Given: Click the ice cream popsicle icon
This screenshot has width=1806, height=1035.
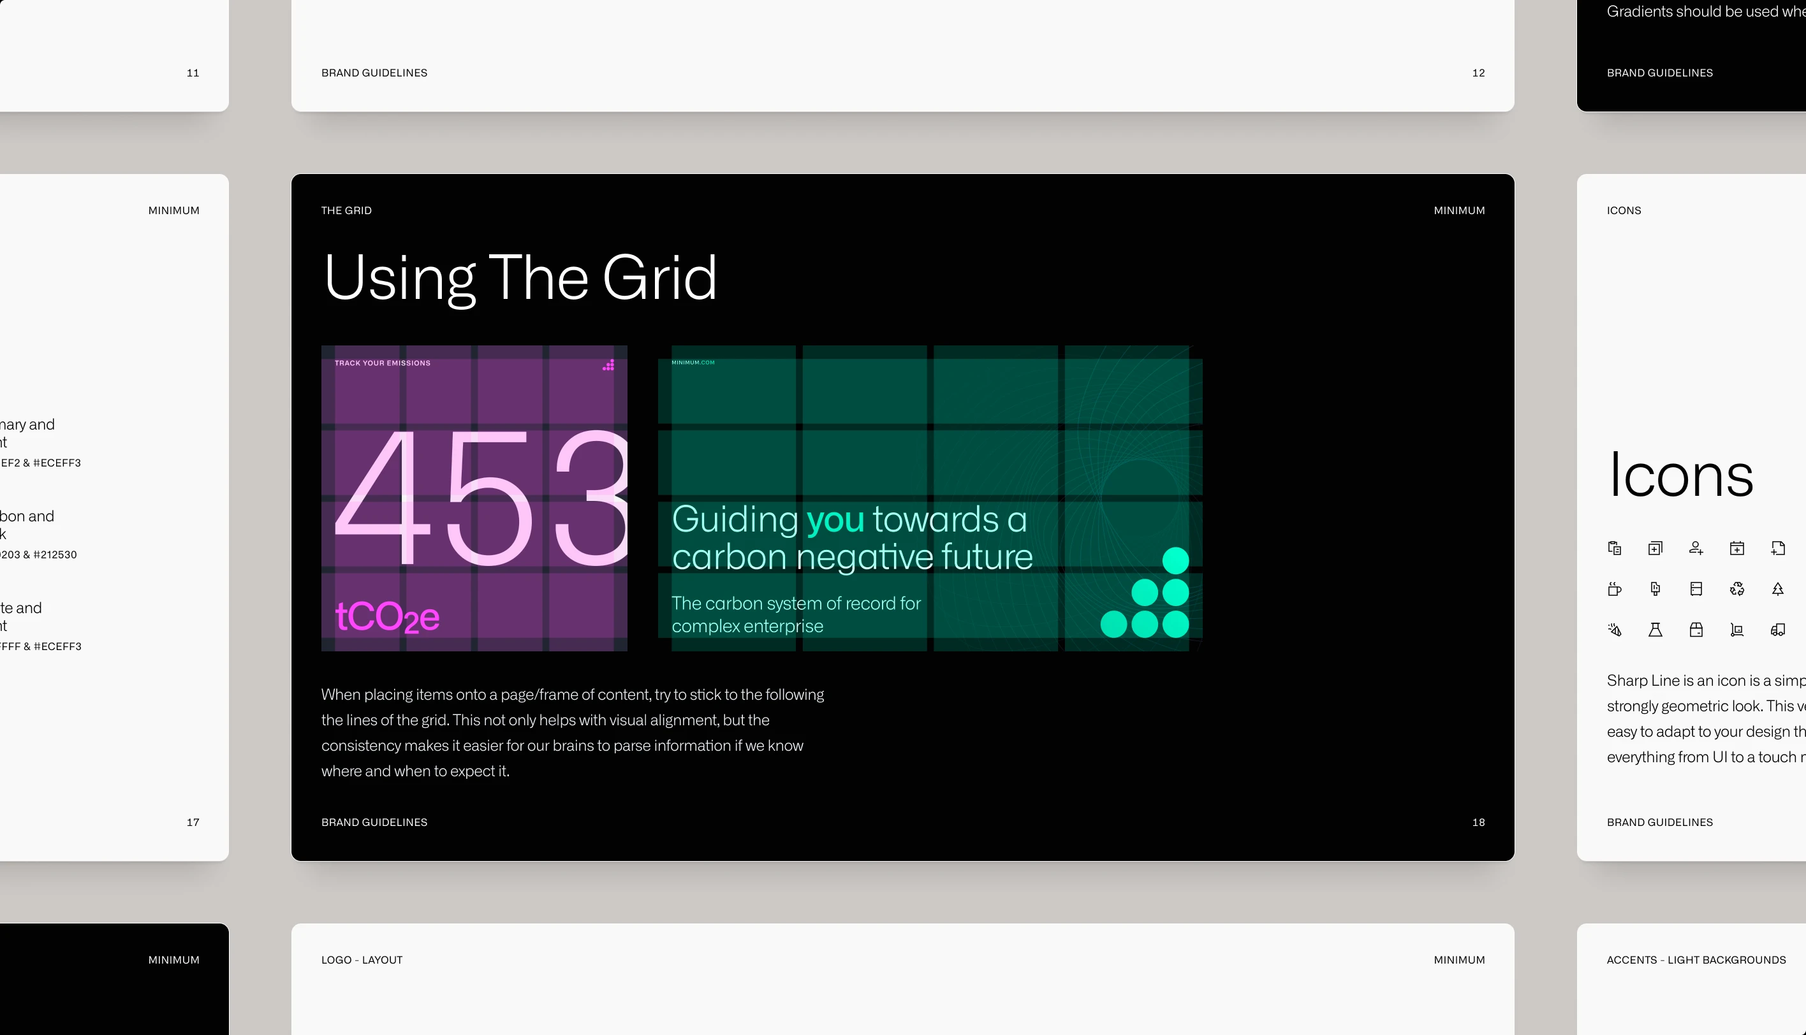Looking at the screenshot, I should (x=1655, y=589).
